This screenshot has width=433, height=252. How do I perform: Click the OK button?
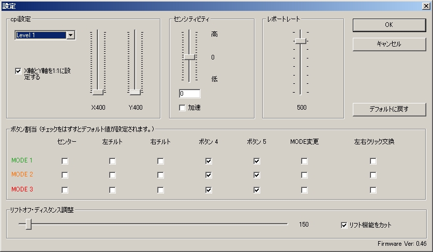pyautogui.click(x=389, y=25)
